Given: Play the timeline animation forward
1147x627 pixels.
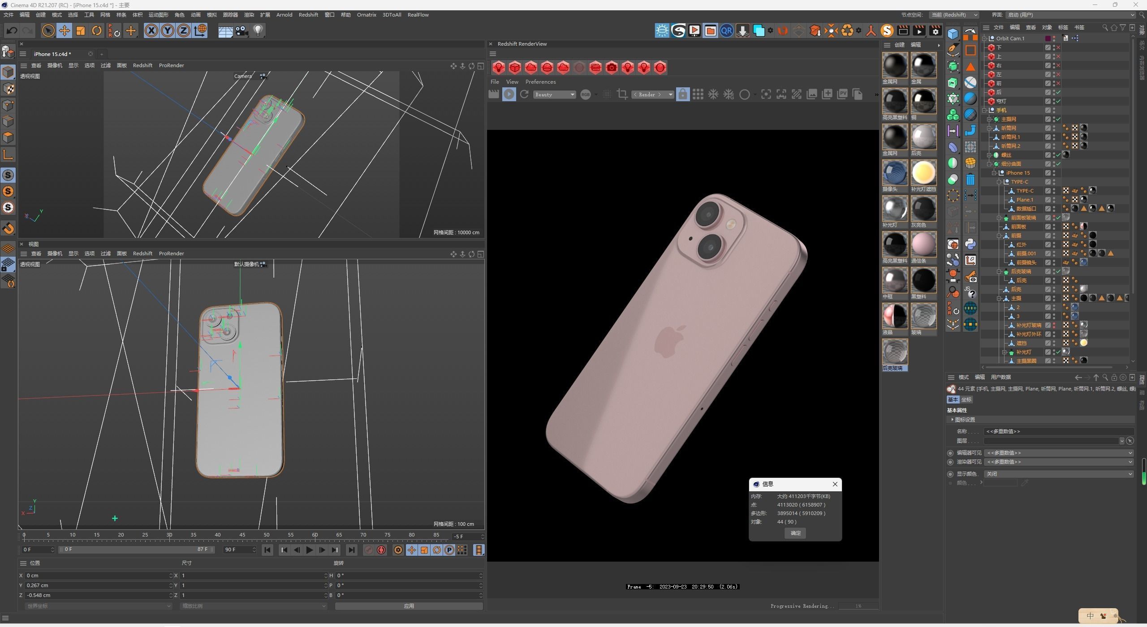Looking at the screenshot, I should point(309,550).
